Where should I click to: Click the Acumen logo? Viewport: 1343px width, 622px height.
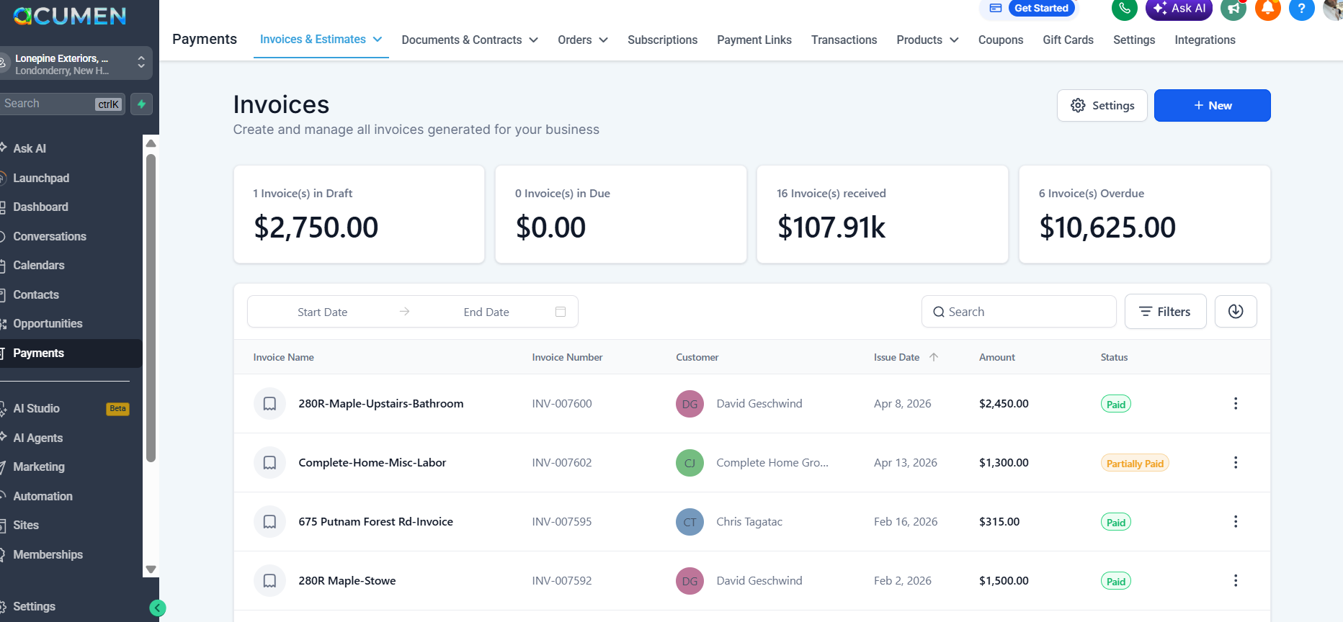(70, 15)
